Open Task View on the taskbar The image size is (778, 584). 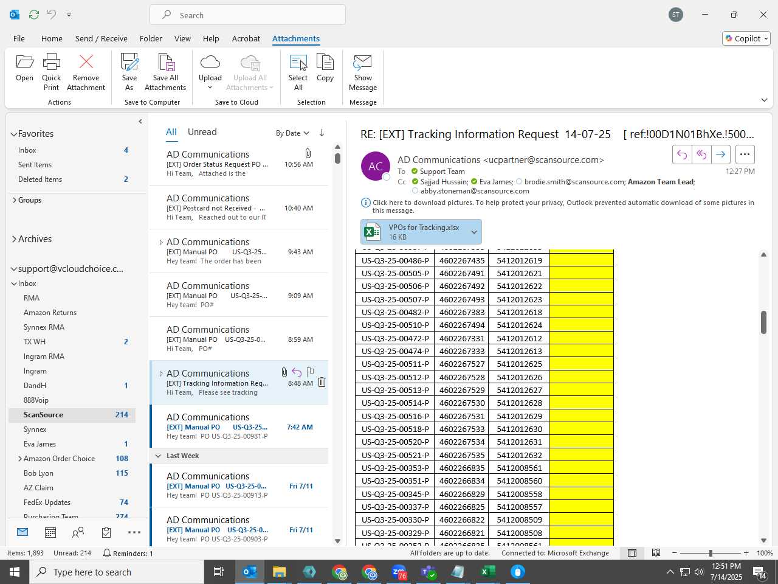click(219, 572)
